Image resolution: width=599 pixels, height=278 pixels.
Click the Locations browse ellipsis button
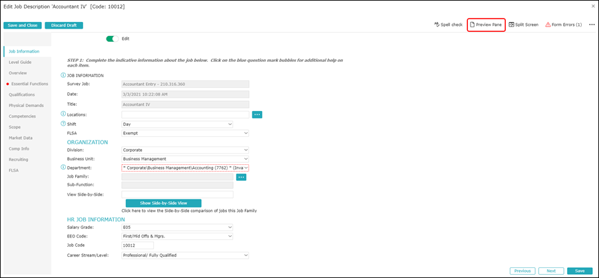[x=257, y=114]
